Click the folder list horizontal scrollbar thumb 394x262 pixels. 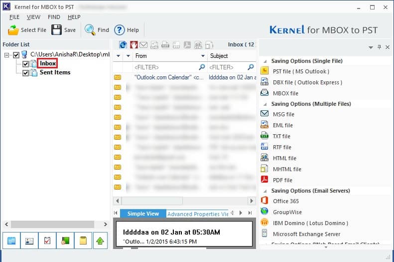[52, 224]
